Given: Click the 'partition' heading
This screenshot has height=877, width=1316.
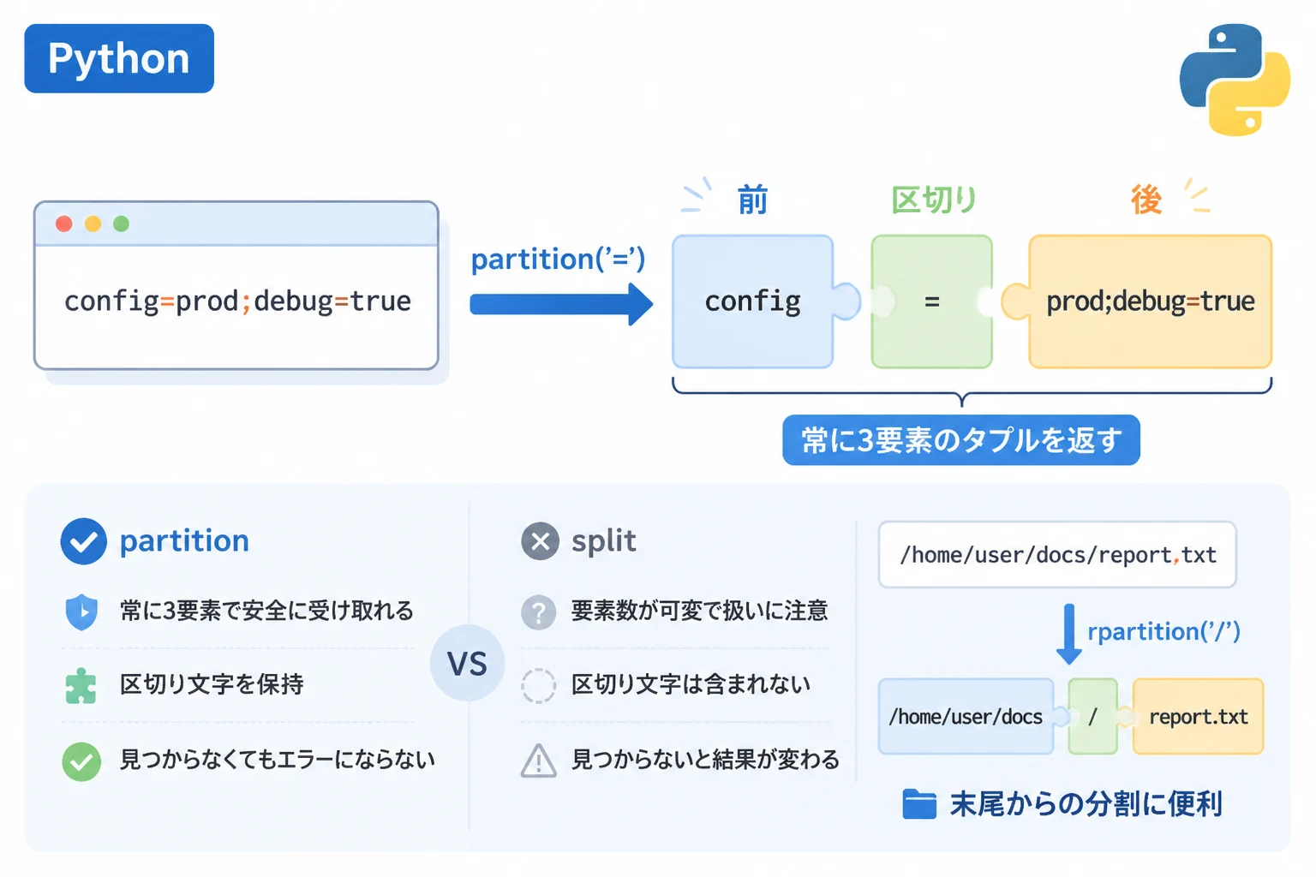Looking at the screenshot, I should coord(184,541).
